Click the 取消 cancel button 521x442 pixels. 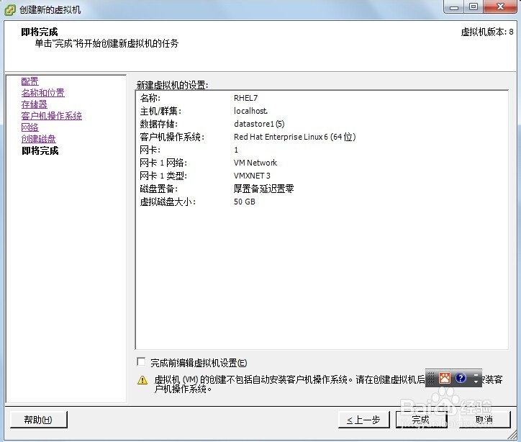[484, 420]
